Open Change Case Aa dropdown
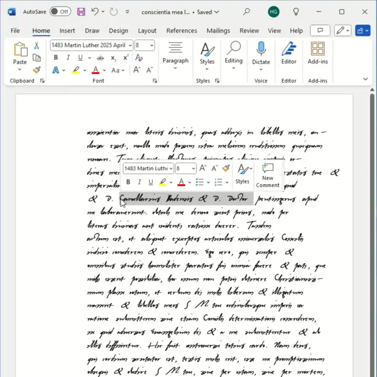The width and height of the screenshot is (377, 377). pyautogui.click(x=118, y=70)
